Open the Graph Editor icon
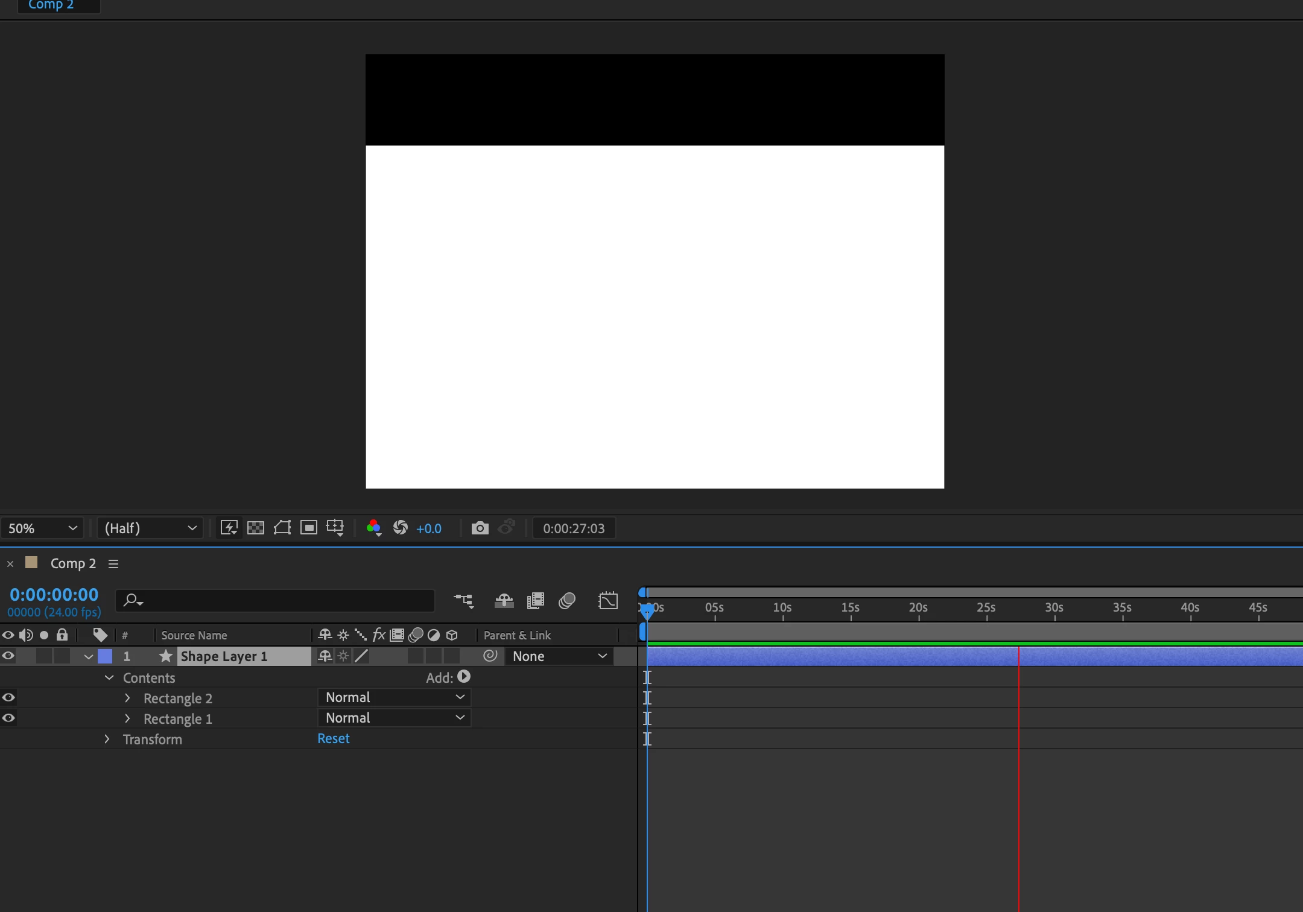 coord(608,601)
